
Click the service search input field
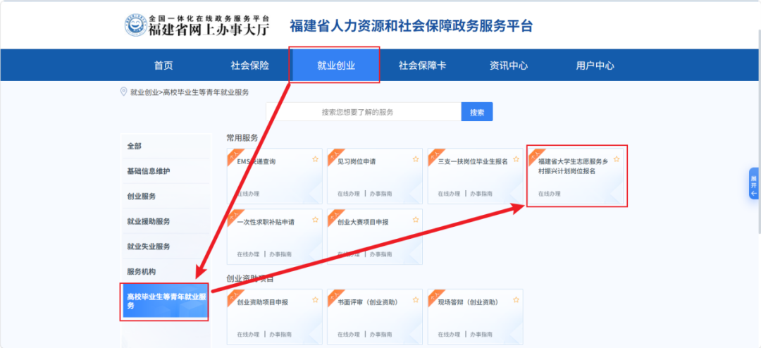click(363, 112)
